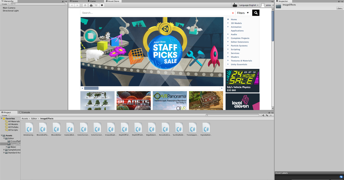Toggle the Hierarchy panel lock
Viewport: 344px width, 180px height.
pyautogui.click(x=63, y=1)
